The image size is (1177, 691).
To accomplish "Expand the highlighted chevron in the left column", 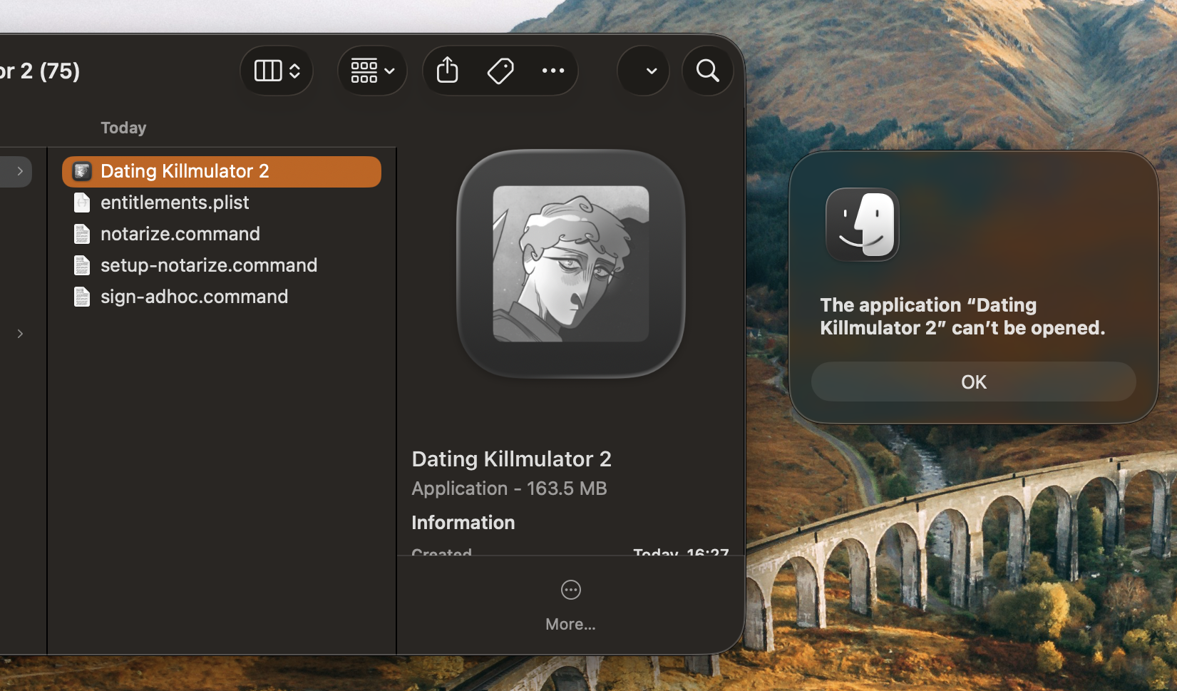I will tap(20, 171).
